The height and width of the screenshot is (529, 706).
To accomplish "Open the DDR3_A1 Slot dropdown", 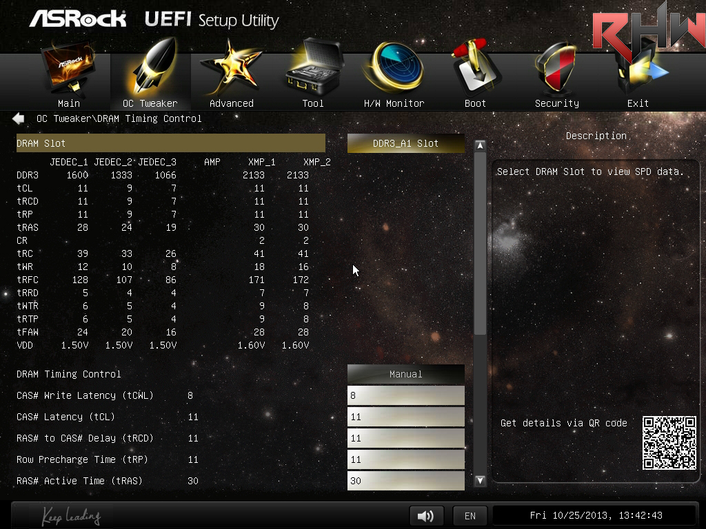I will click(405, 143).
